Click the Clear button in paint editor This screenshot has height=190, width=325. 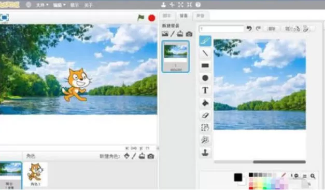coord(272,29)
